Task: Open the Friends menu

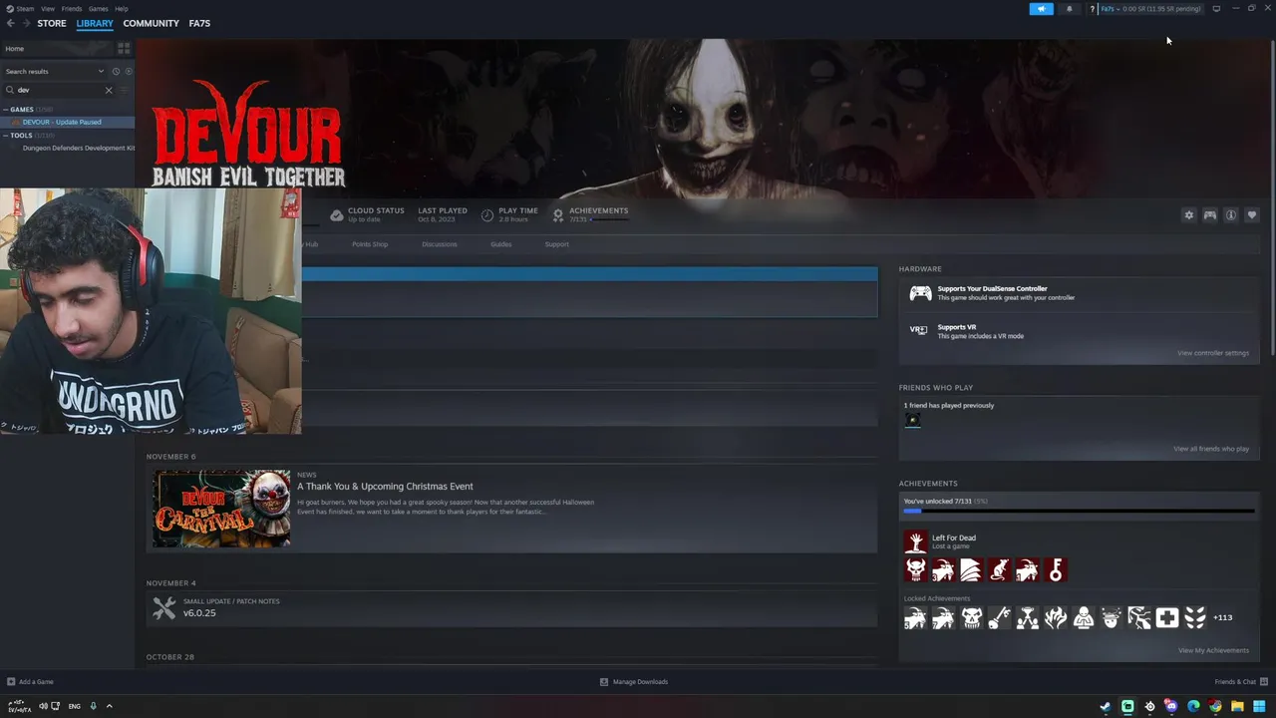Action: coord(72,8)
